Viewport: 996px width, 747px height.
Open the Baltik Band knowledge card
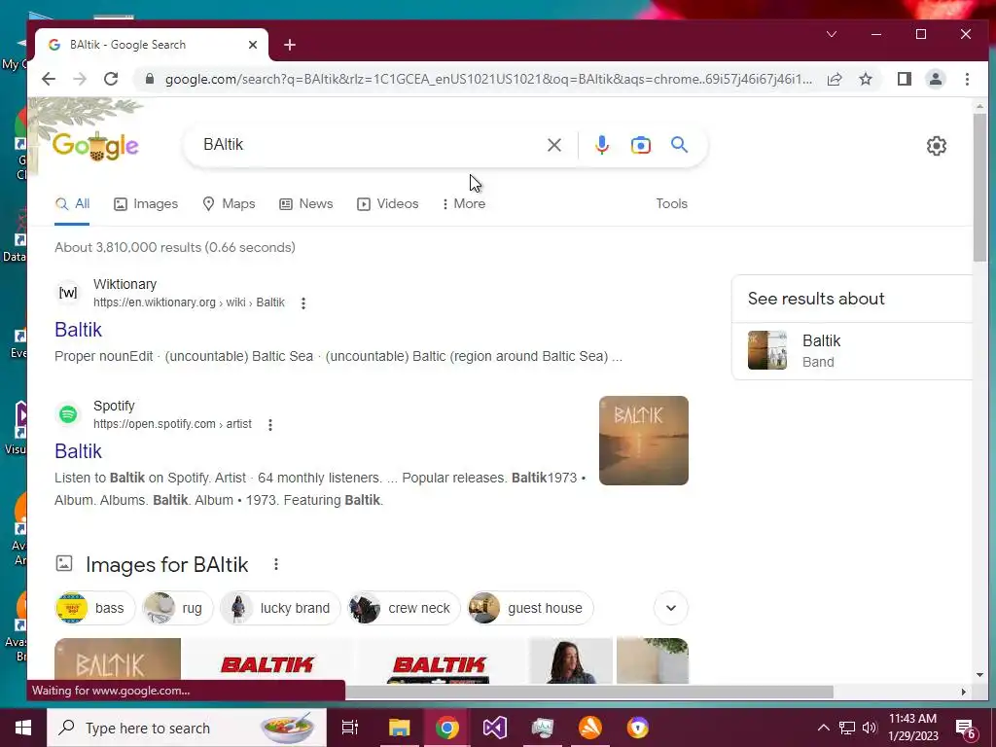[x=852, y=350]
